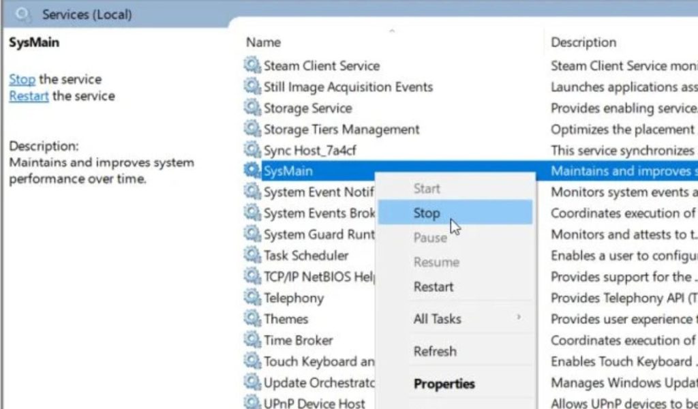Viewport: 698px width, 409px height.
Task: Choose Restart in the context menu
Action: [434, 287]
